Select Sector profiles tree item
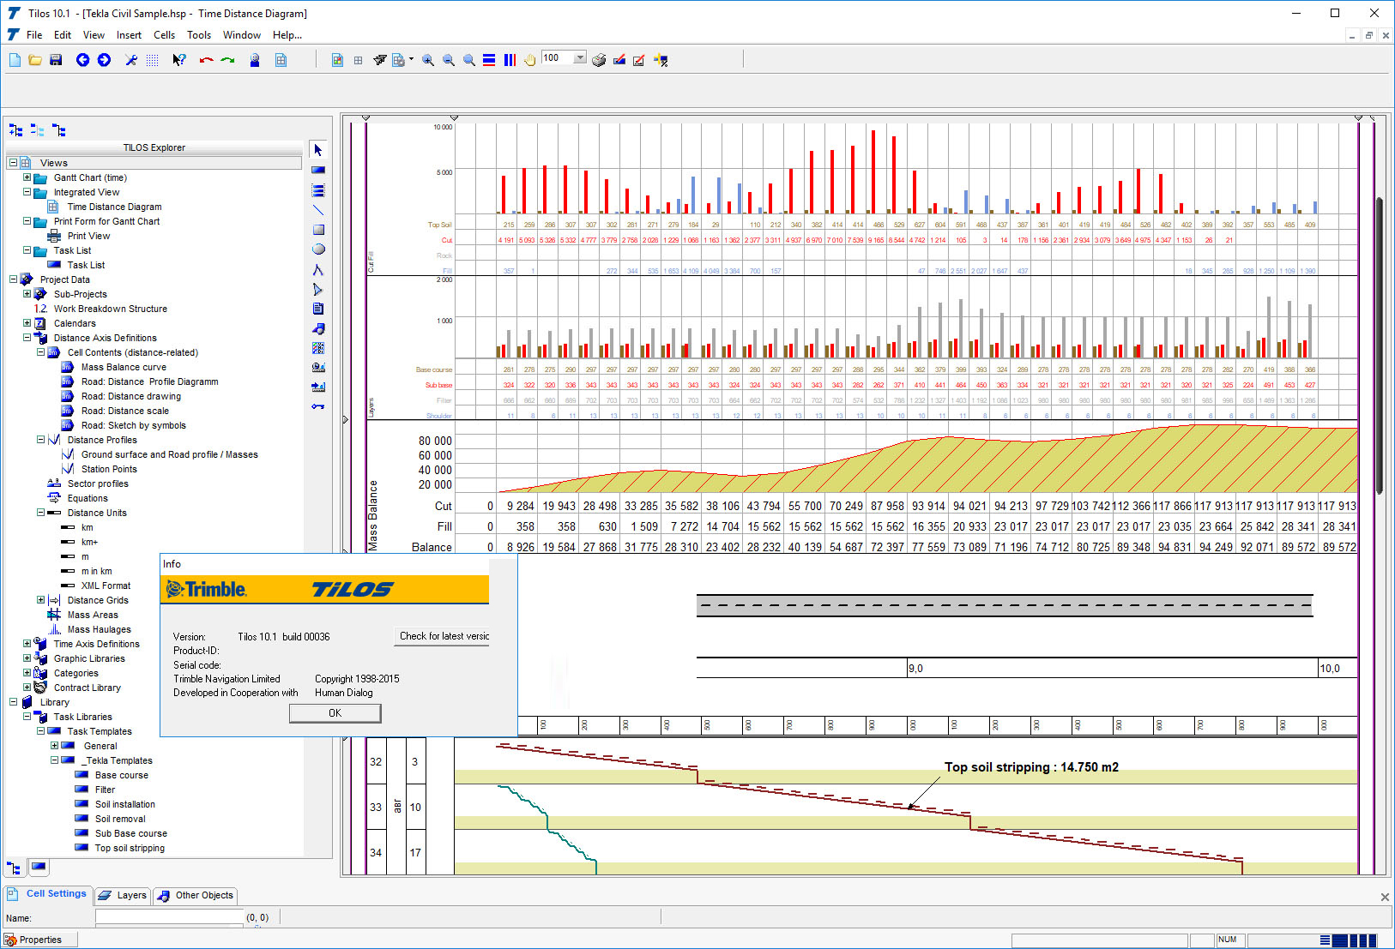This screenshot has width=1395, height=949. coord(98,484)
